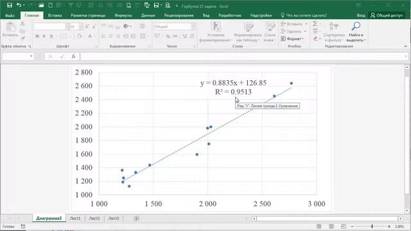Click the Стили ячеек button

click(270, 31)
